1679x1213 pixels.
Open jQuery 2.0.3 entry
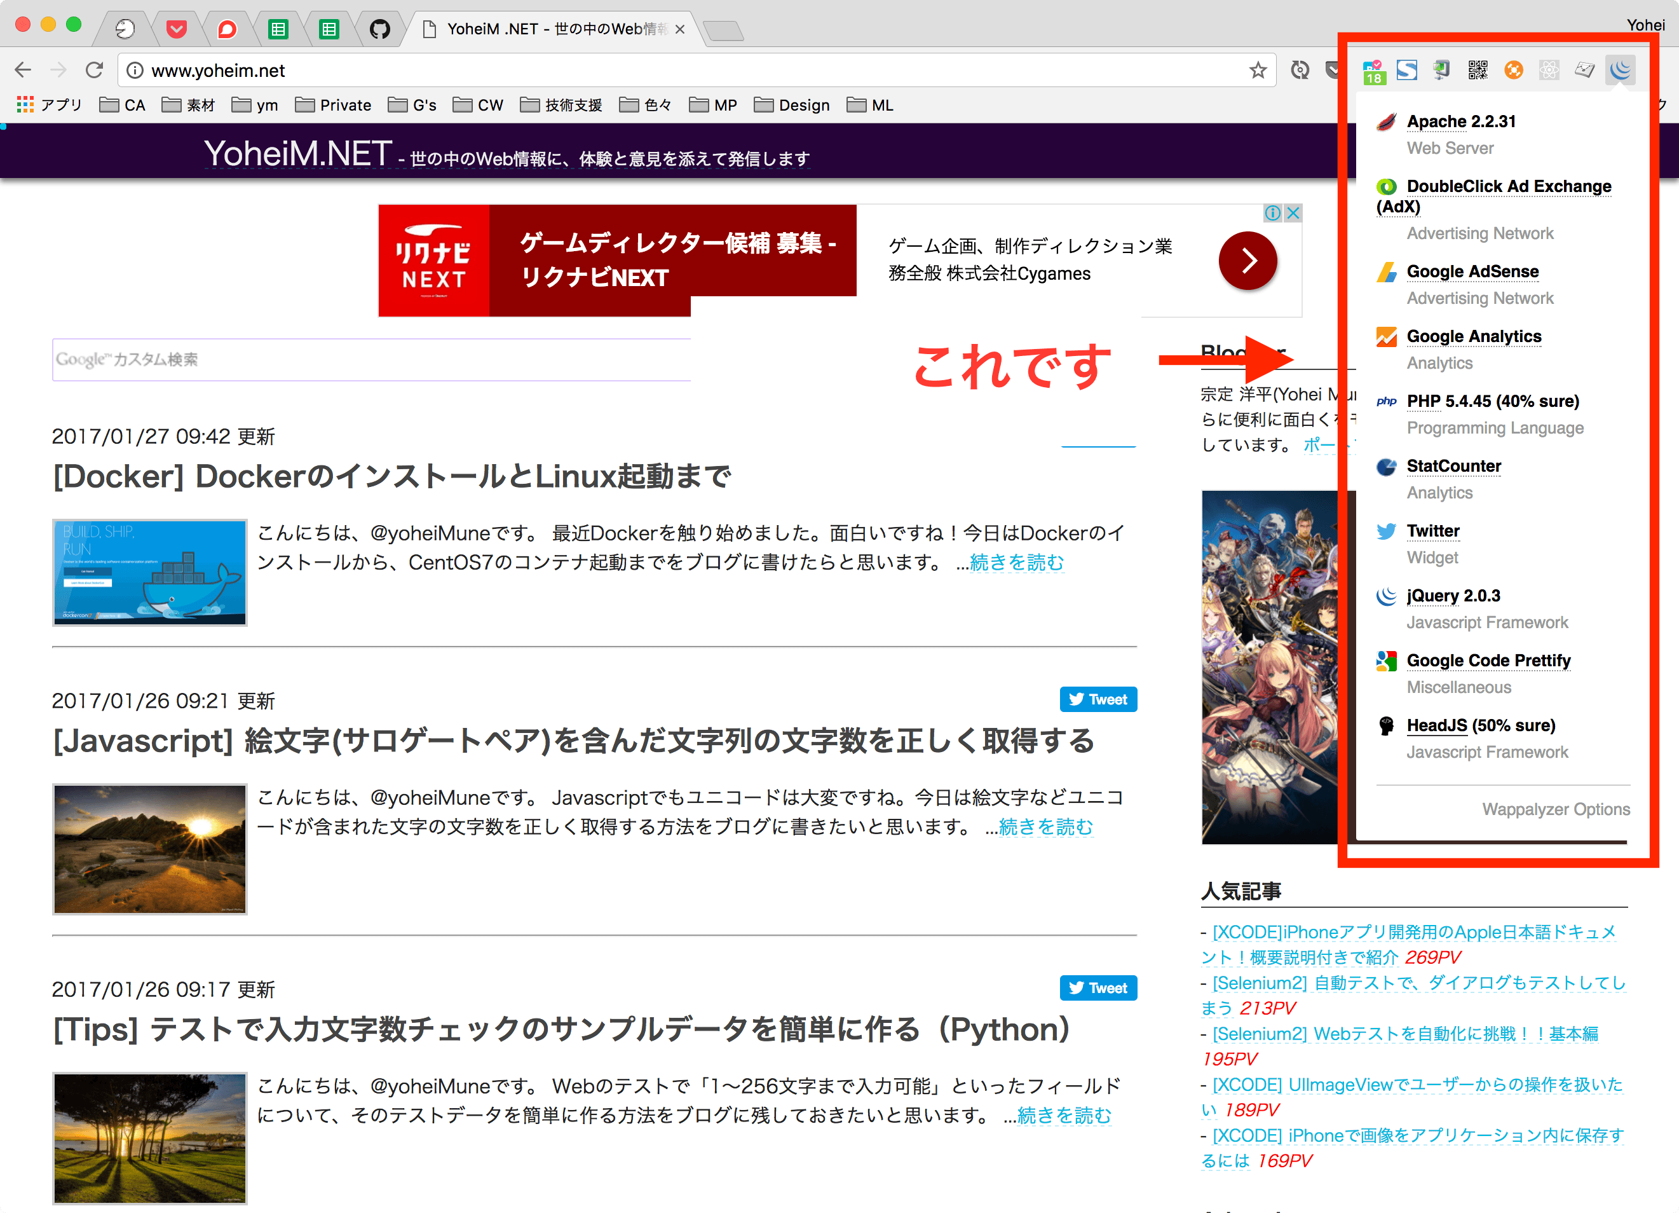[1453, 596]
